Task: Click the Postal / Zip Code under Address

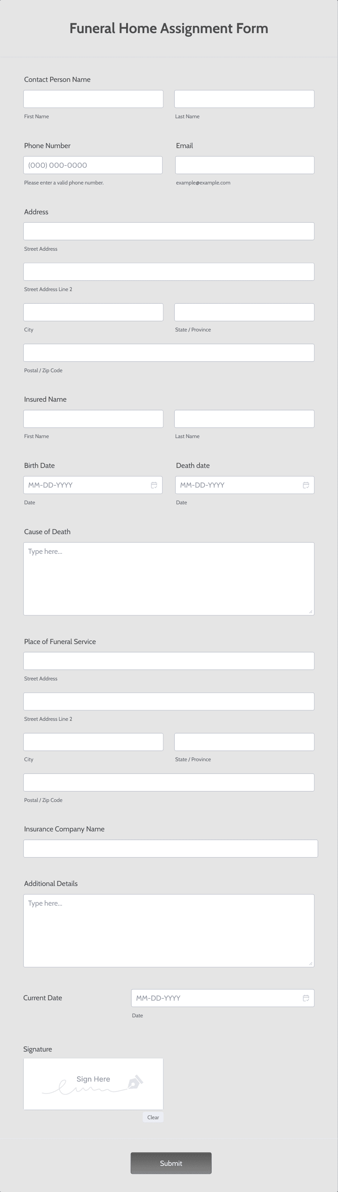Action: tap(169, 352)
